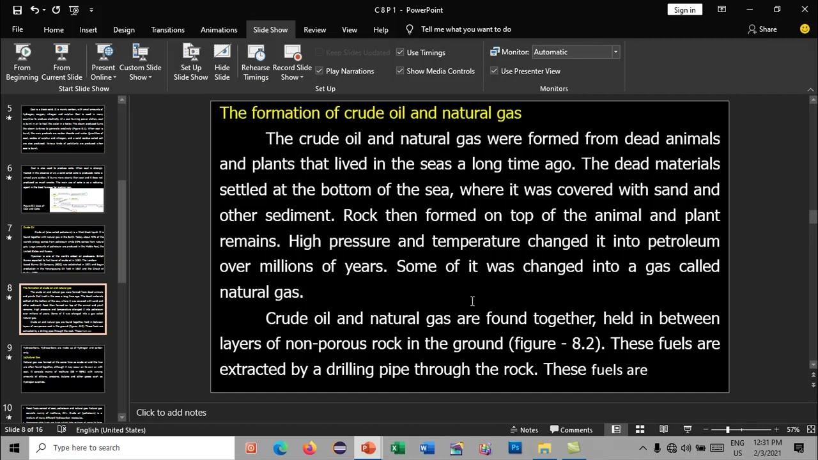Open the File menu
This screenshot has height=460, width=818.
tap(17, 29)
